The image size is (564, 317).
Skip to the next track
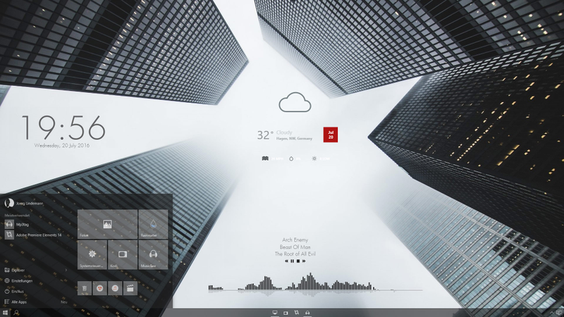click(304, 261)
